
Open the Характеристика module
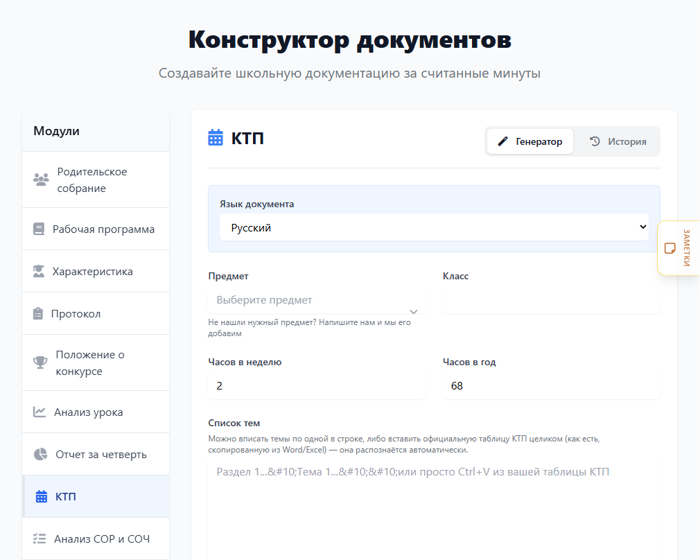click(96, 271)
